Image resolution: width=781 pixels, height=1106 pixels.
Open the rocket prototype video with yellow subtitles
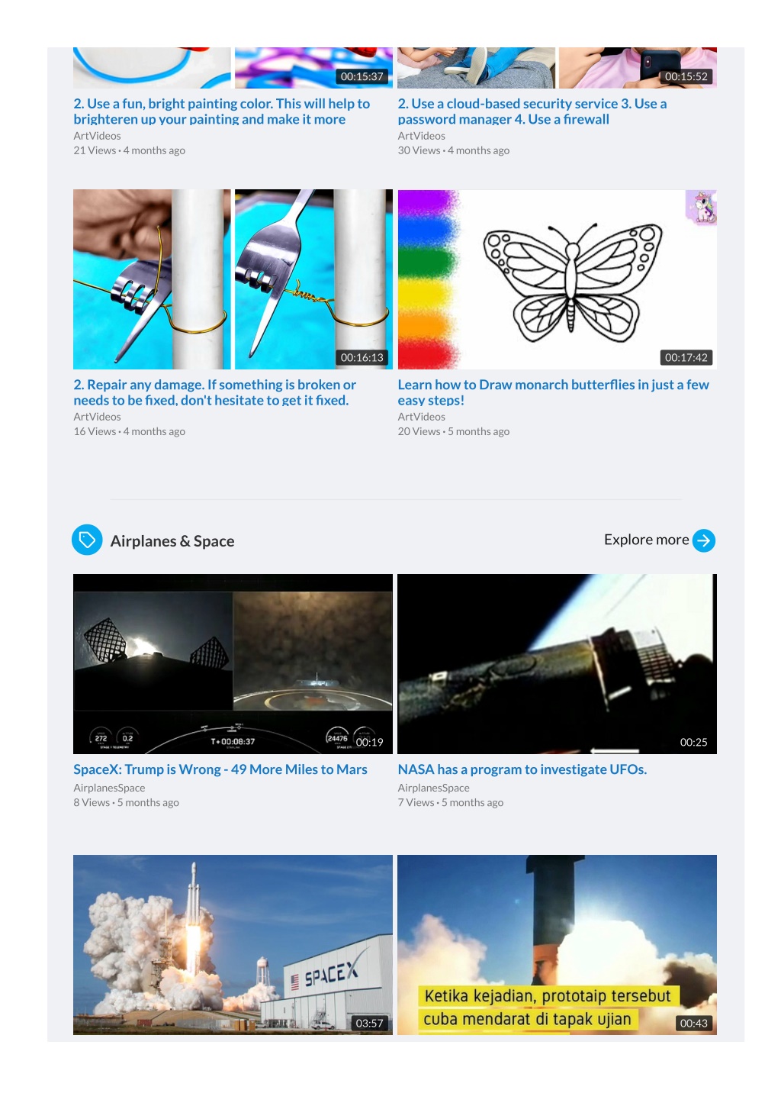[x=557, y=945]
